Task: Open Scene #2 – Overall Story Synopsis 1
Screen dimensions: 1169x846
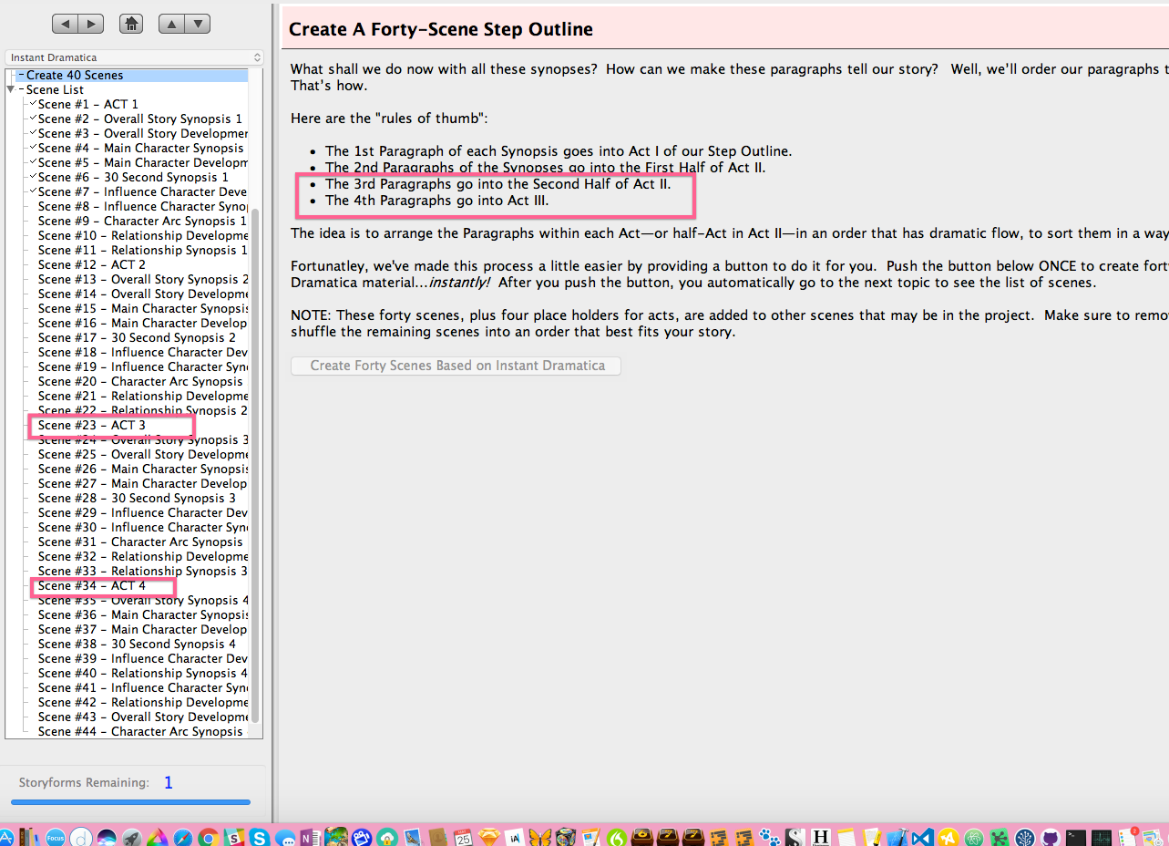Action: pyautogui.click(x=140, y=119)
